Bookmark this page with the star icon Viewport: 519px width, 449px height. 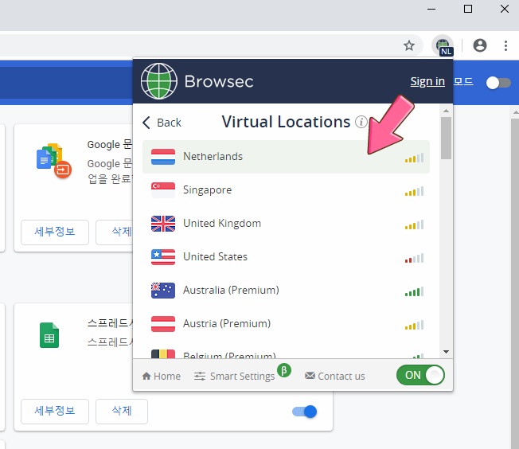409,45
